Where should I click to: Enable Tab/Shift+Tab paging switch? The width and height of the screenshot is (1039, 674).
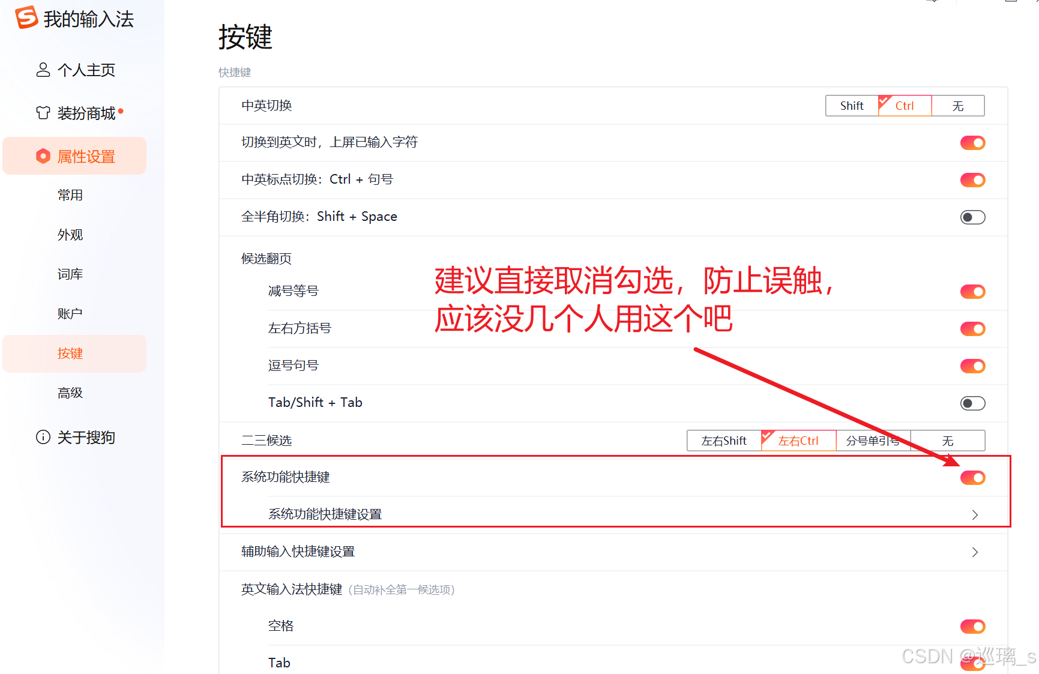click(x=972, y=403)
